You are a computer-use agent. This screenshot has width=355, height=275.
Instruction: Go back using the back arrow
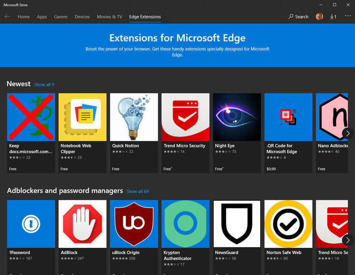(7, 17)
